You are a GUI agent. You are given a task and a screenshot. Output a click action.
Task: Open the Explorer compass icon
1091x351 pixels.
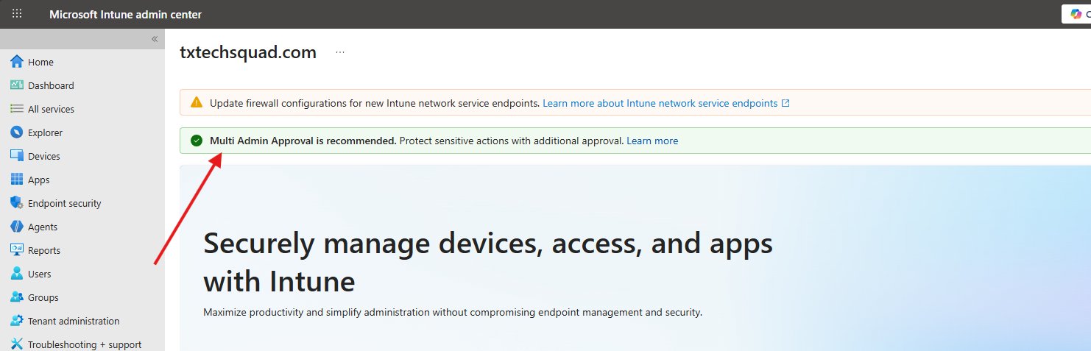coord(17,132)
